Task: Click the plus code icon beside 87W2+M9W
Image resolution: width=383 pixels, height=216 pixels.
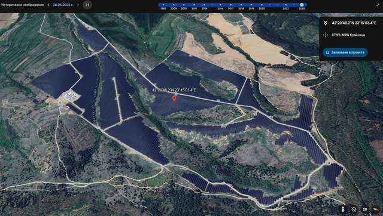Action: click(326, 35)
